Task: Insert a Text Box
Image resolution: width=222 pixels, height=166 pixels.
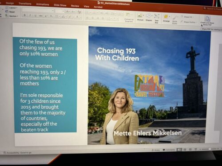Action: (x=157, y=19)
